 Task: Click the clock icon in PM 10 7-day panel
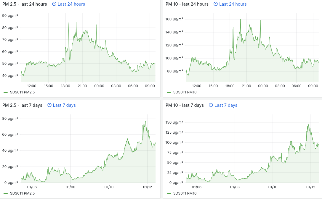[x=211, y=105]
